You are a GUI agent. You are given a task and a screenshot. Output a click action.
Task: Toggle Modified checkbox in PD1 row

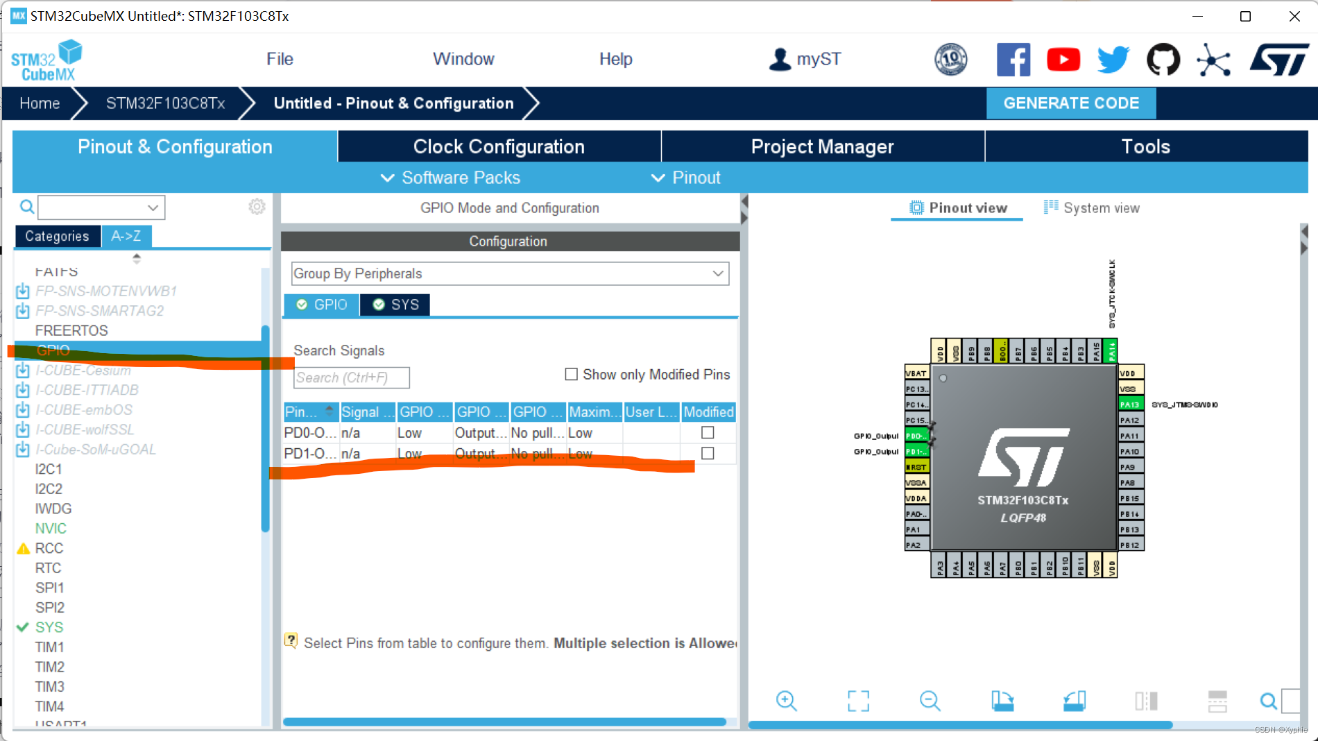click(708, 453)
